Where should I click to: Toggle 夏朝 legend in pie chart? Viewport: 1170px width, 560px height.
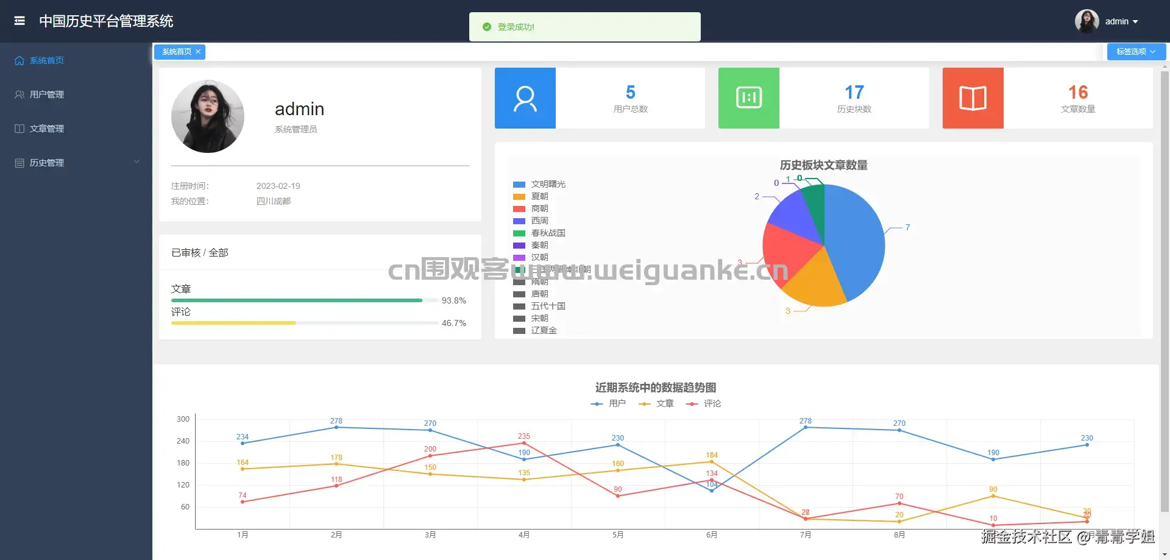coord(531,196)
